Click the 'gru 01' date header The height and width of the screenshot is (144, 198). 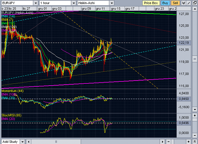42,9
